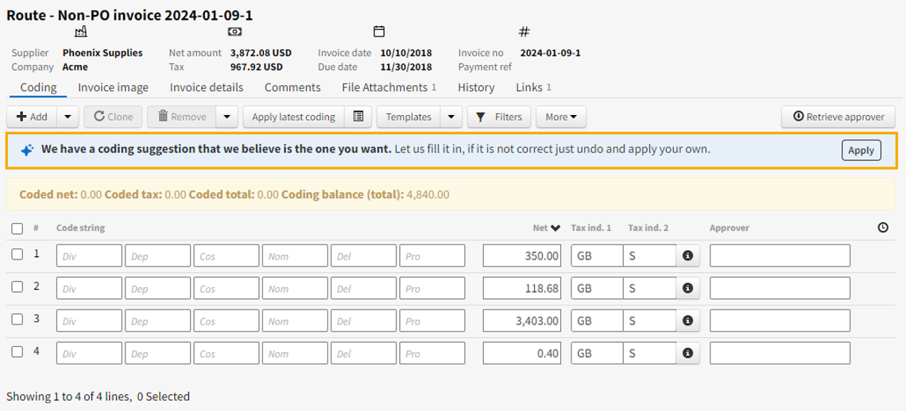Click the Clone button
Image resolution: width=906 pixels, height=411 pixels.
click(x=113, y=117)
